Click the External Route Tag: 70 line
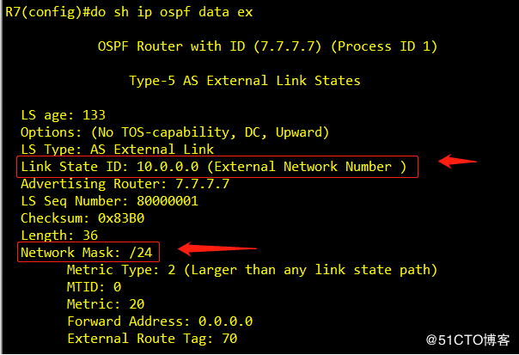Image resolution: width=519 pixels, height=355 pixels. pyautogui.click(x=152, y=339)
